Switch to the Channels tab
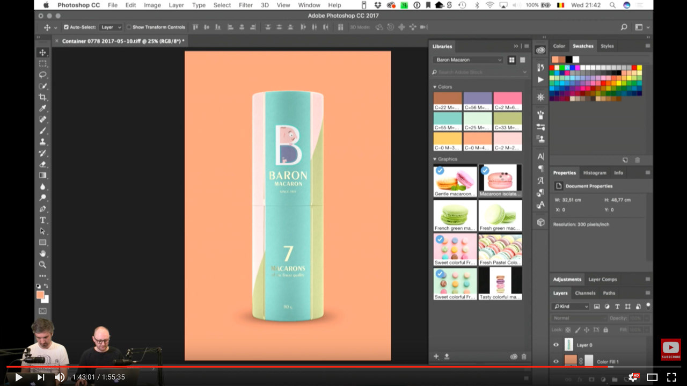687x386 pixels. click(x=585, y=293)
